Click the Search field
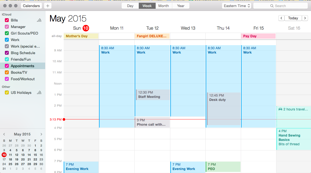This screenshot has width=311, height=173. [x=280, y=6]
